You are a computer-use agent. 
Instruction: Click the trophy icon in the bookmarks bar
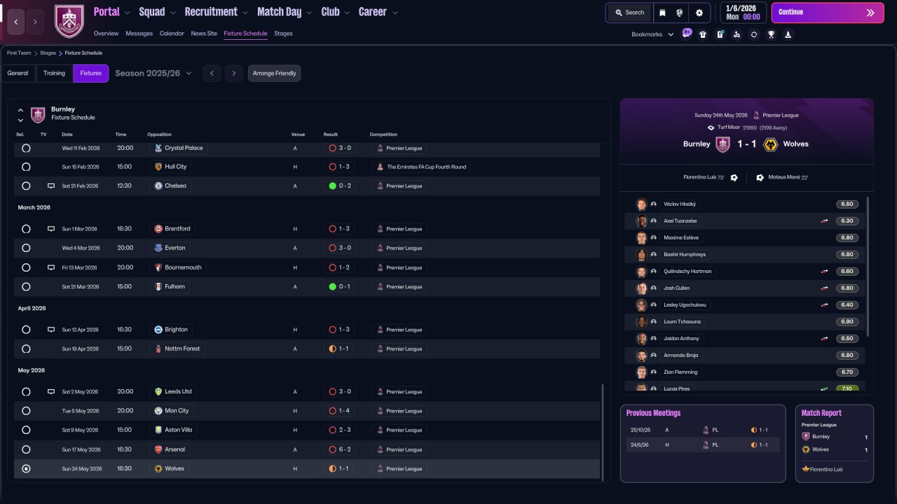tap(771, 34)
